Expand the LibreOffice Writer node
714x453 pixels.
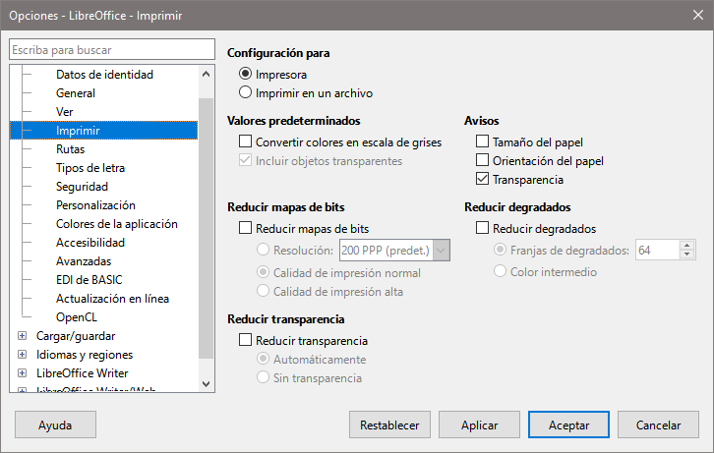pyautogui.click(x=22, y=373)
